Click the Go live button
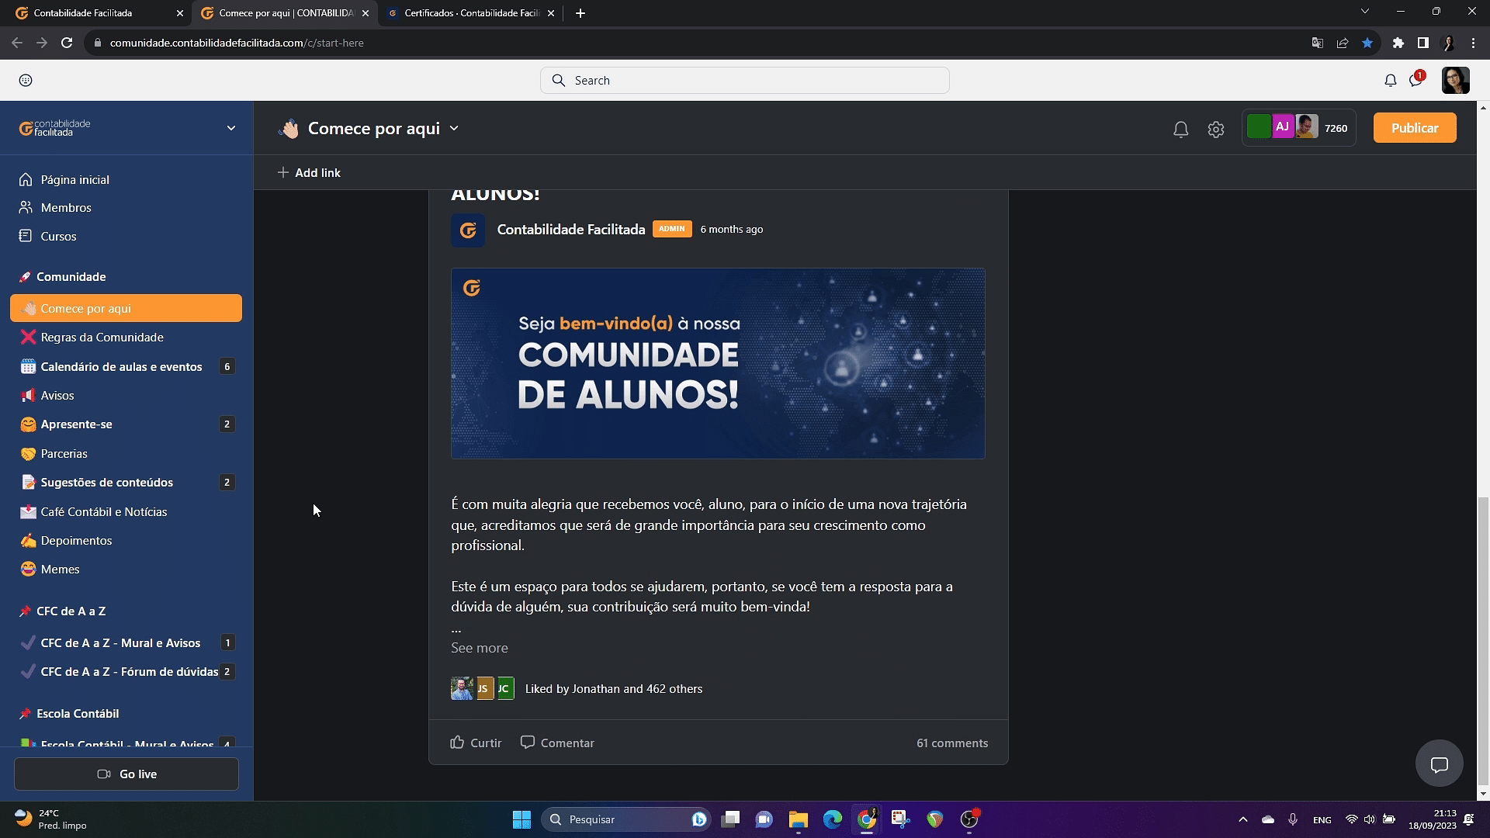Image resolution: width=1490 pixels, height=838 pixels. click(126, 774)
